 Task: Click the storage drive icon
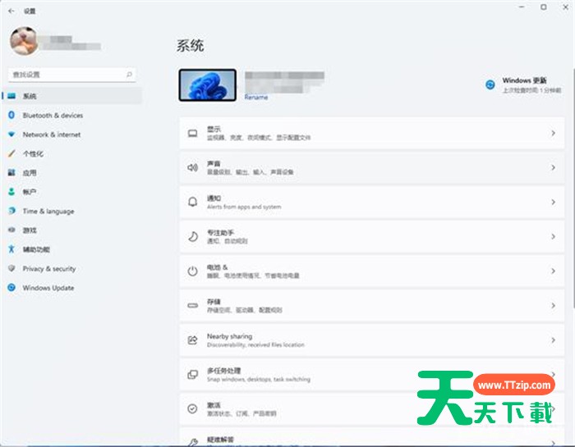click(x=192, y=305)
